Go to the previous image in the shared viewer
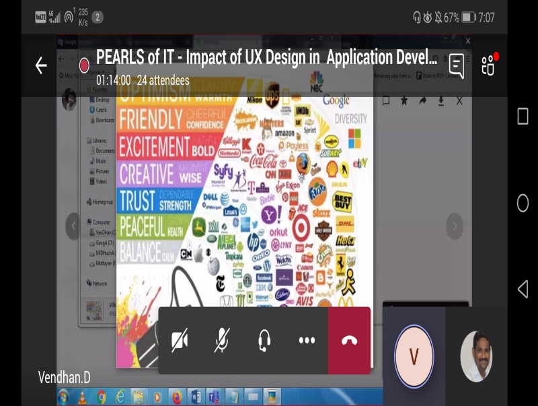This screenshot has height=406, width=538. point(73,226)
